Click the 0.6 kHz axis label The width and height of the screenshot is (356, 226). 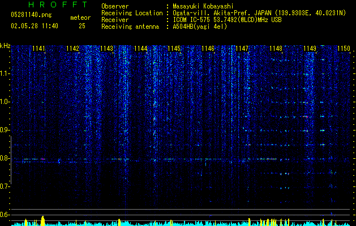click(5, 215)
